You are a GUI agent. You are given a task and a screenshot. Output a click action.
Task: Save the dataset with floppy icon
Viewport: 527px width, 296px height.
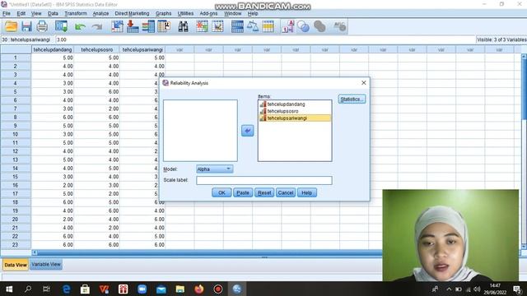click(x=26, y=26)
